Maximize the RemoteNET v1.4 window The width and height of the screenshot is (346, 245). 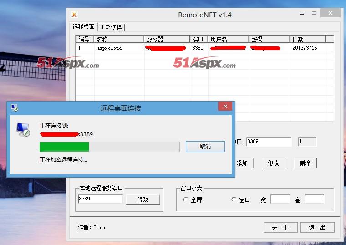314,13
